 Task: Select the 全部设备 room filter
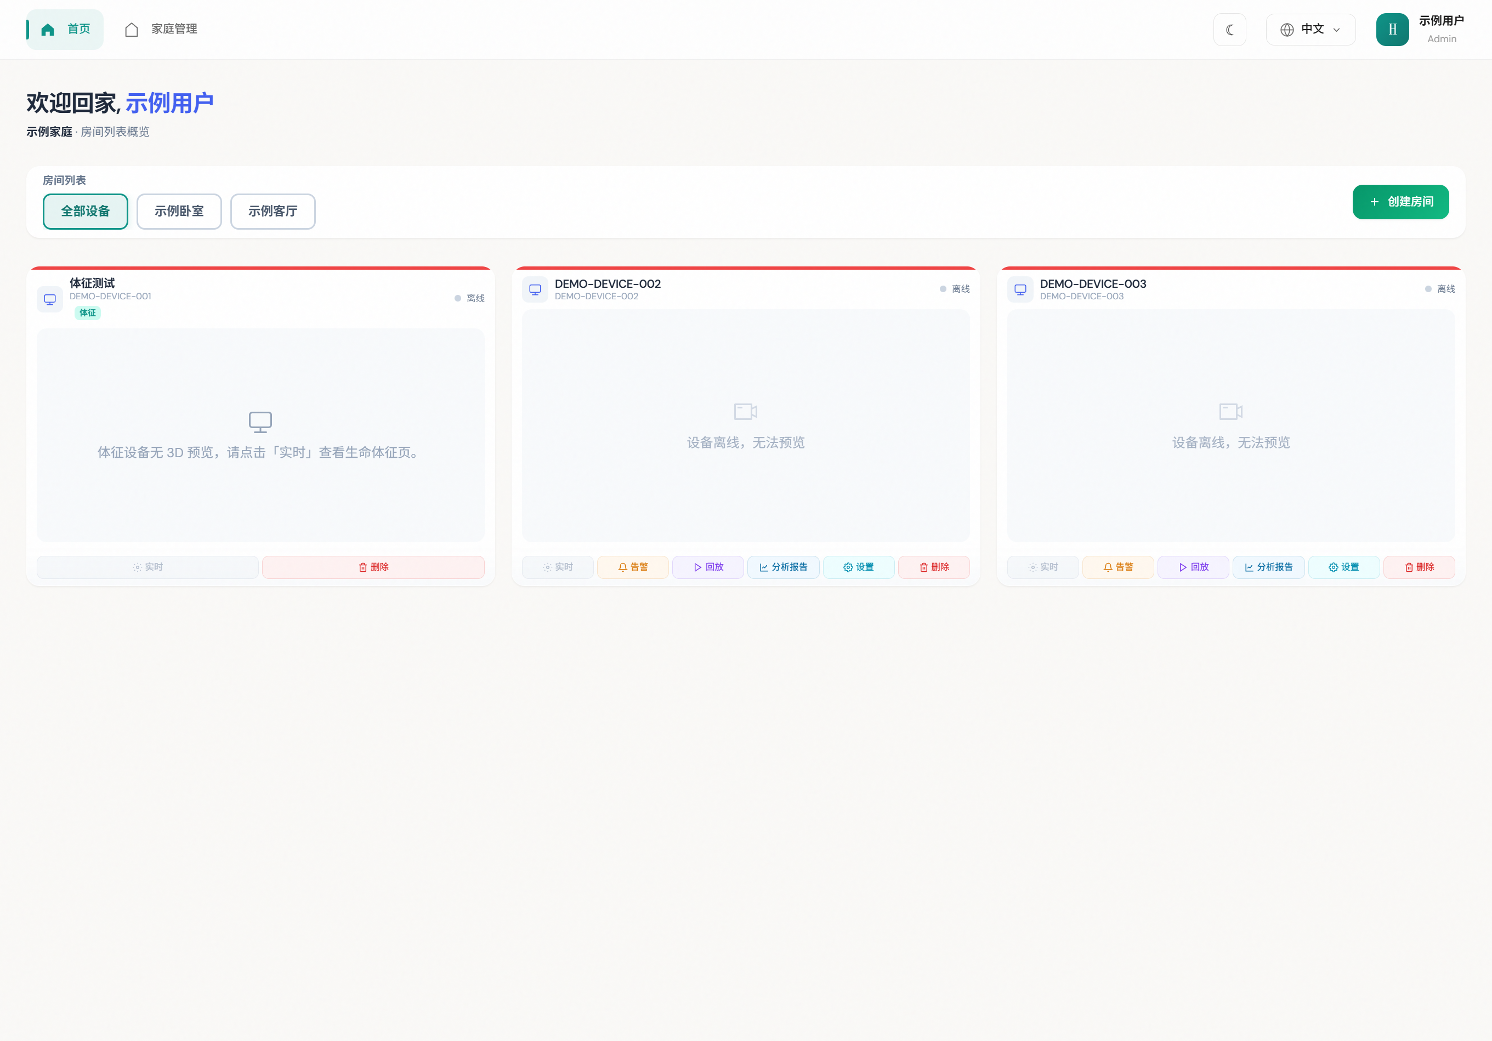85,211
